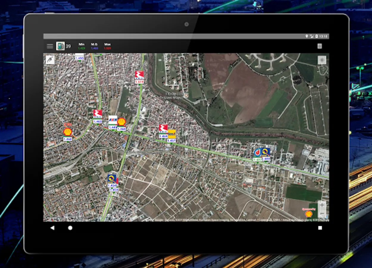Tap the Android home button
This screenshot has width=372, height=268.
(70, 228)
